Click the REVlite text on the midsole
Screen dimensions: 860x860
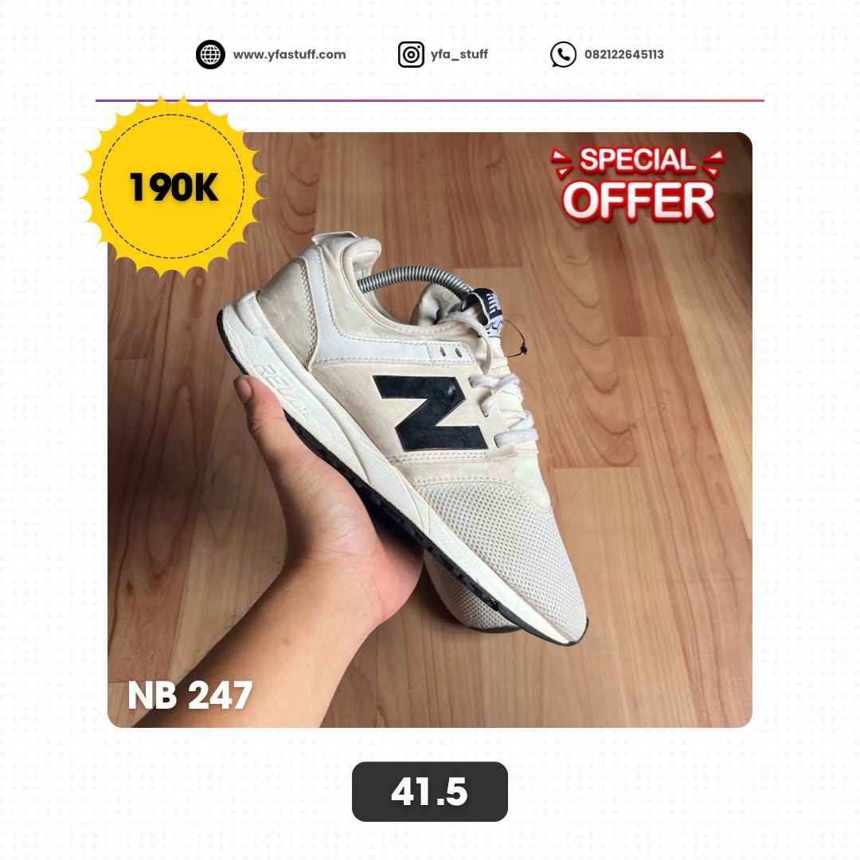pos(284,391)
